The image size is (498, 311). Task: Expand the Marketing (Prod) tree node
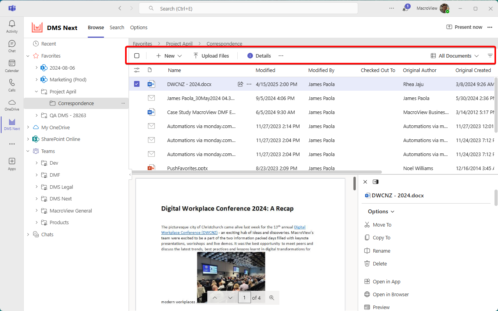[37, 80]
